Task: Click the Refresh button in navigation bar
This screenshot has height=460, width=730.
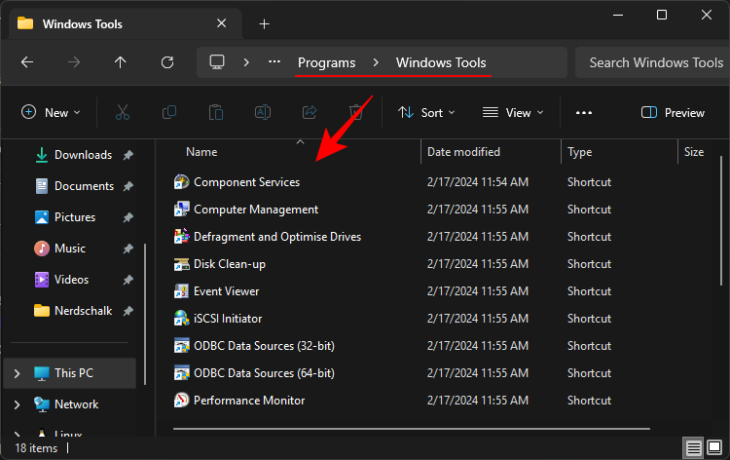Action: click(167, 62)
